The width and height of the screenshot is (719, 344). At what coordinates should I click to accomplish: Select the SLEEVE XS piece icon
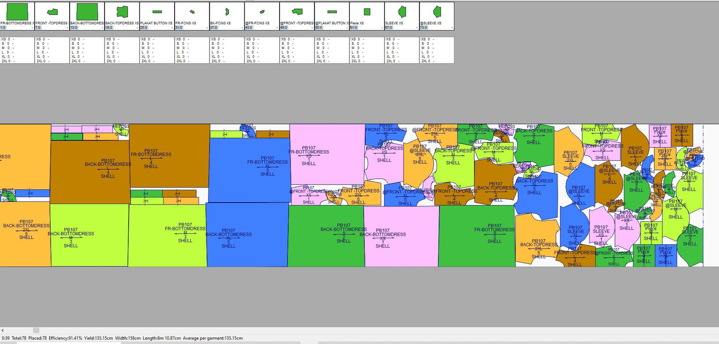402,11
